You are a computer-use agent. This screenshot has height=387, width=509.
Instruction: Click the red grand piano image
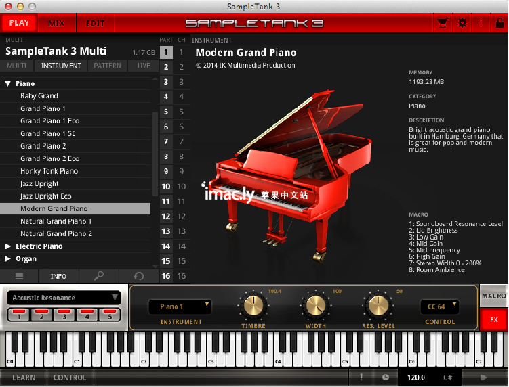(x=290, y=175)
